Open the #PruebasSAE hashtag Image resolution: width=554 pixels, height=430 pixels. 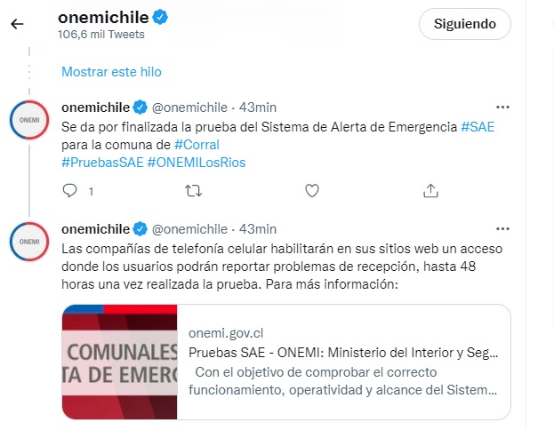102,163
